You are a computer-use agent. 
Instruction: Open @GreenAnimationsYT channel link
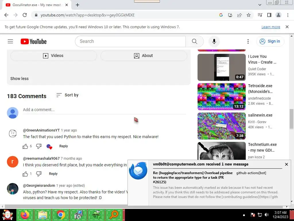coord(41,130)
